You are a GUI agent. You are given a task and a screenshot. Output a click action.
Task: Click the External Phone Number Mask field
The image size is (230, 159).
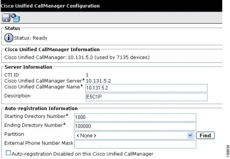135,145
